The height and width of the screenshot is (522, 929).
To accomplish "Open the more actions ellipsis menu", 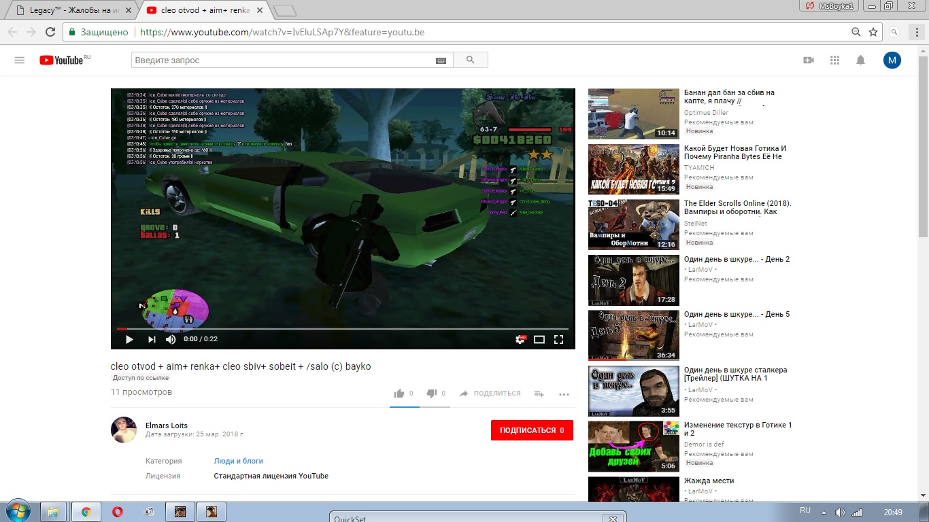I will click(x=564, y=394).
